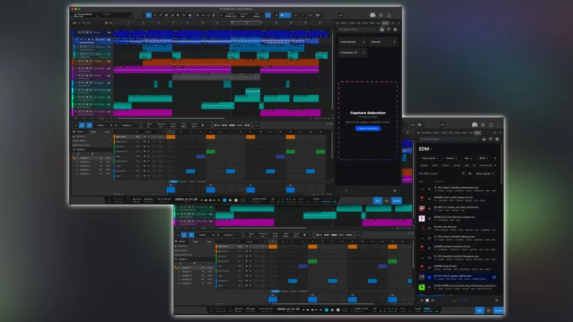Select the Eraser tool in the top toolbar
573x322 pixels.
coord(166,15)
